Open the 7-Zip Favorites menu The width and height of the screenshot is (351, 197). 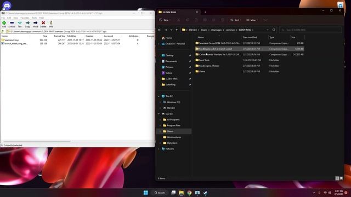coord(25,18)
